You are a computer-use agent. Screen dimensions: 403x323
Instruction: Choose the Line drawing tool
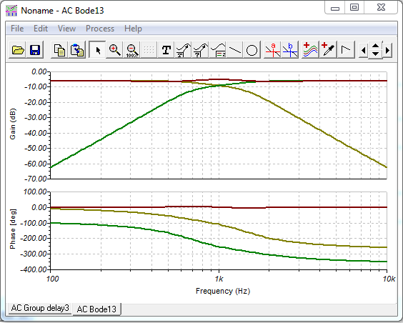pyautogui.click(x=235, y=49)
